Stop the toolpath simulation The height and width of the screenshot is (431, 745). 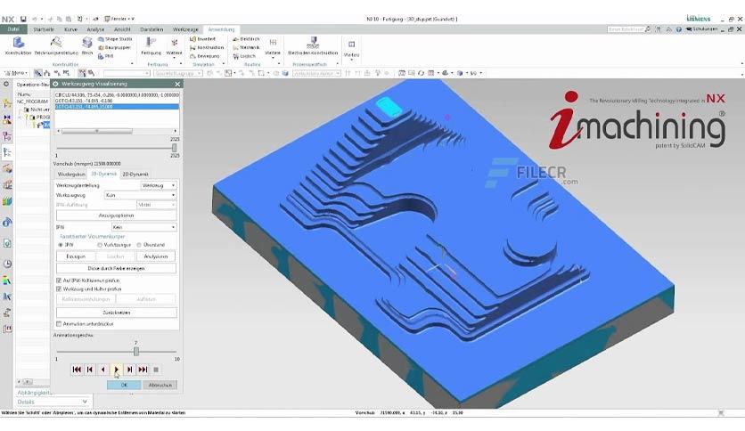[x=156, y=370]
